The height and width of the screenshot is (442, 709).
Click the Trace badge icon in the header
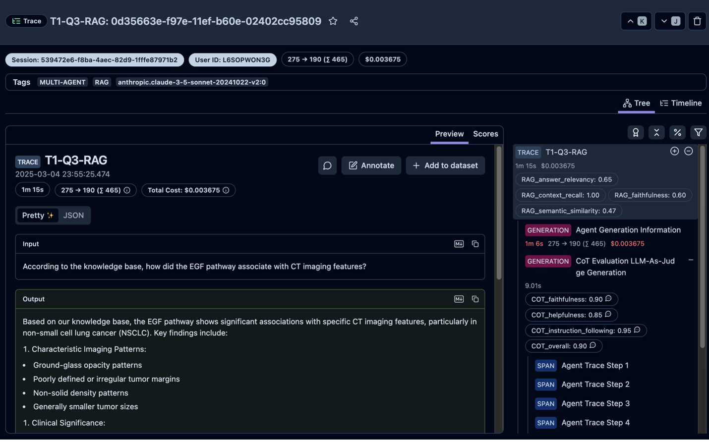pyautogui.click(x=26, y=21)
